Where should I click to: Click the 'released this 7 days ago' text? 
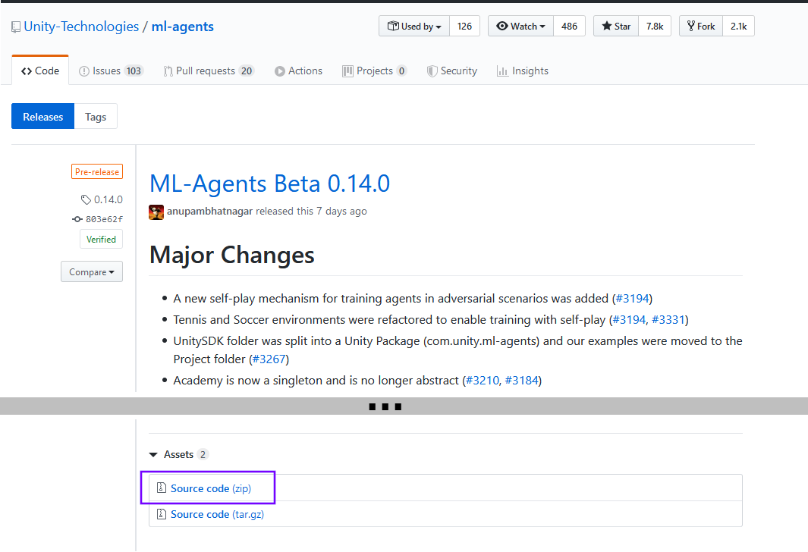pos(311,211)
